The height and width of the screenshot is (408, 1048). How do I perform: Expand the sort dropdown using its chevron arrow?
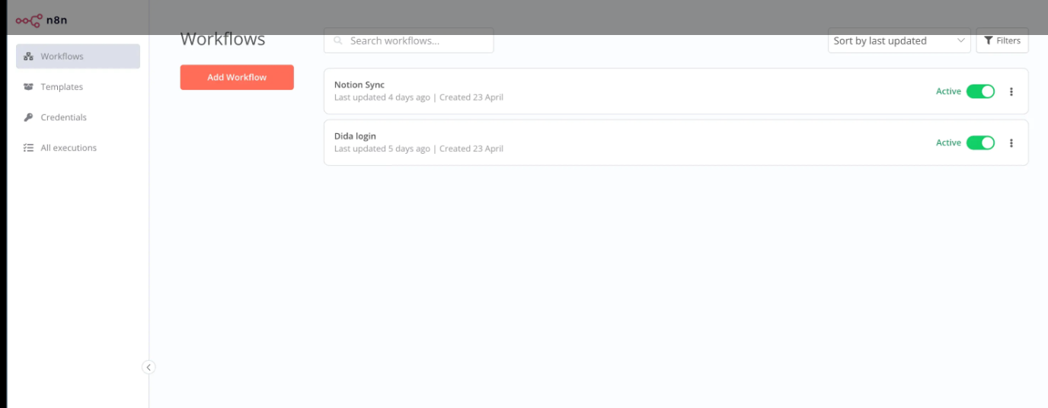pyautogui.click(x=960, y=41)
